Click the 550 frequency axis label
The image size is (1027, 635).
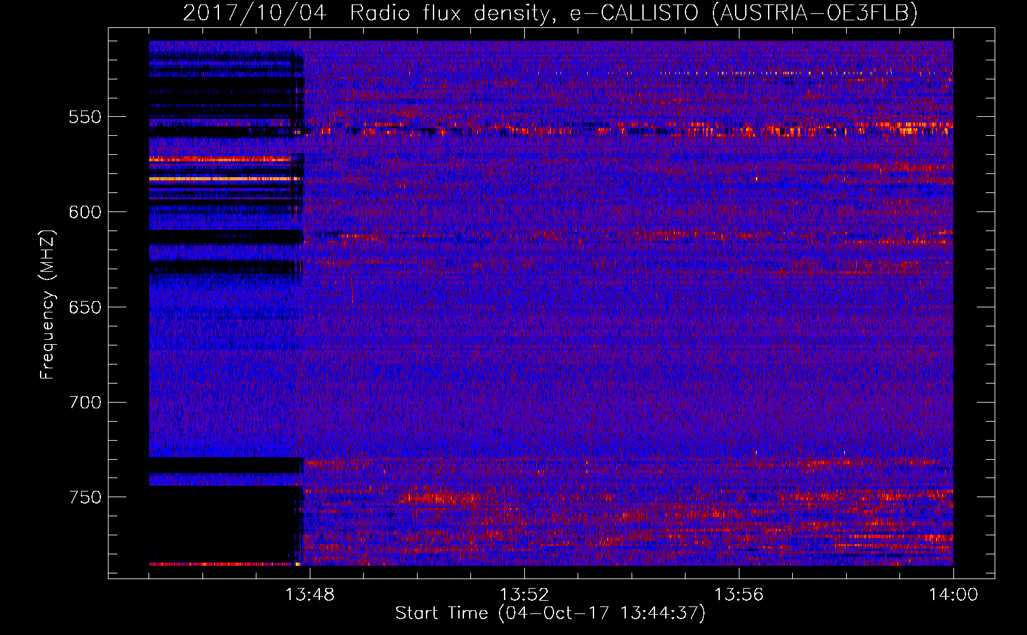click(85, 117)
